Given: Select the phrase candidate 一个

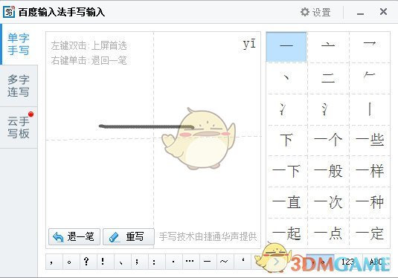Looking at the screenshot, I should click(x=328, y=140).
